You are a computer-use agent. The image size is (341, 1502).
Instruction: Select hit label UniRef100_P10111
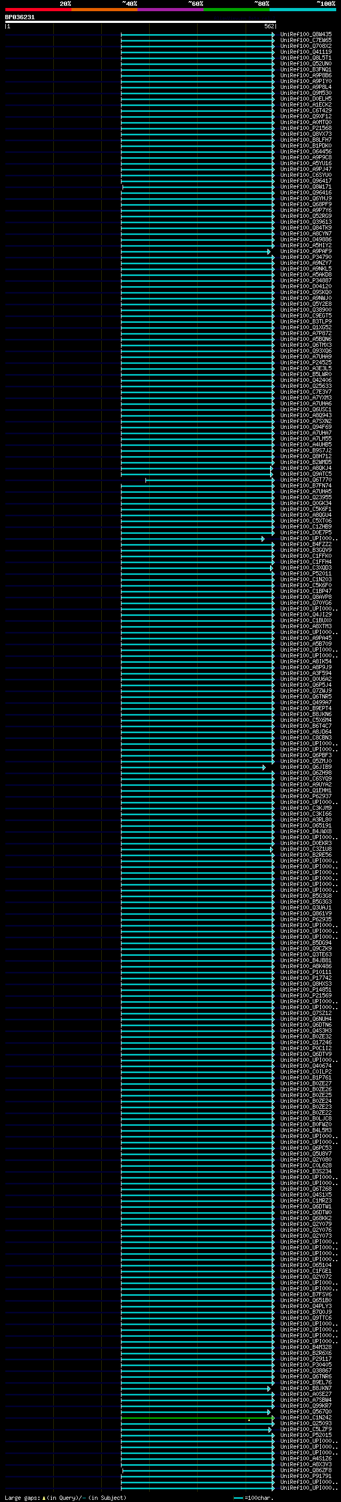[306, 972]
